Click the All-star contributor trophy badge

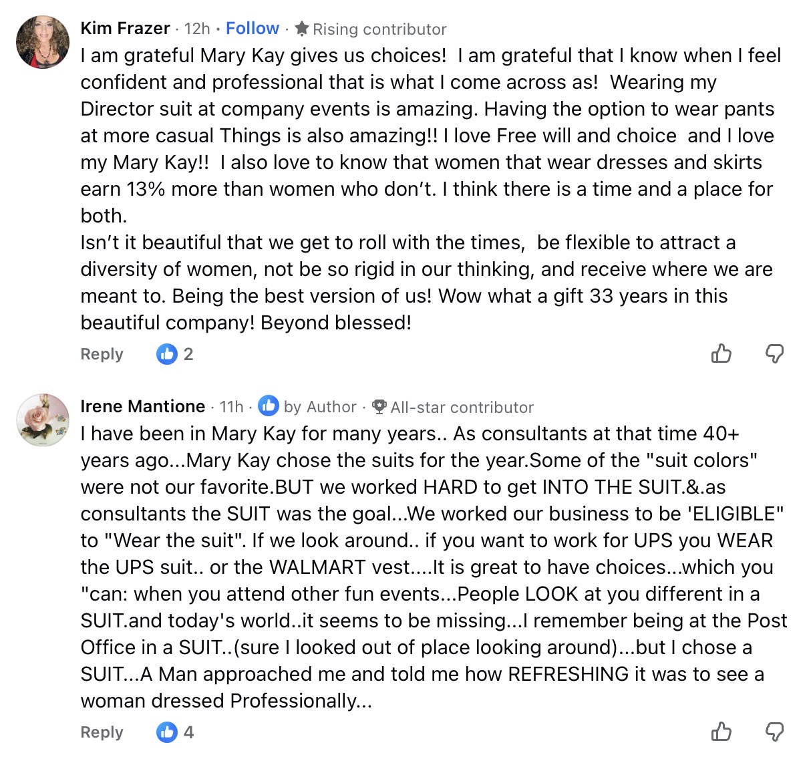(379, 407)
